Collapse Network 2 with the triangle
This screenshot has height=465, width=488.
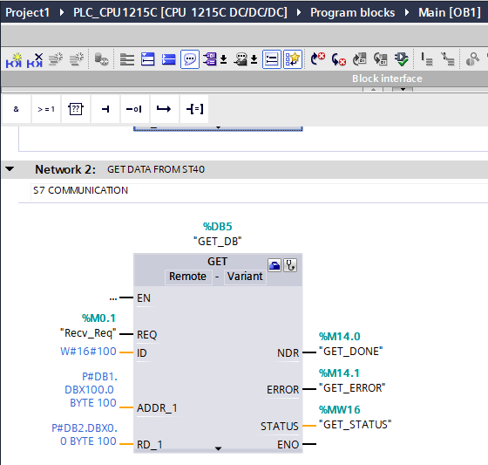(x=10, y=169)
